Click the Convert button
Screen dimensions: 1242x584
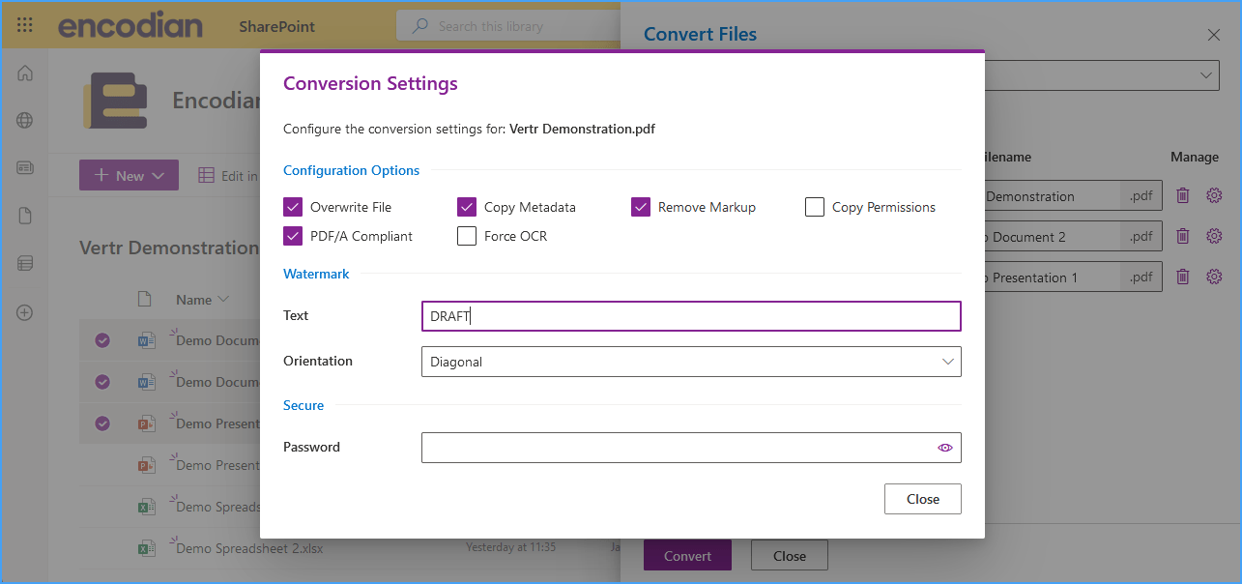pos(687,555)
